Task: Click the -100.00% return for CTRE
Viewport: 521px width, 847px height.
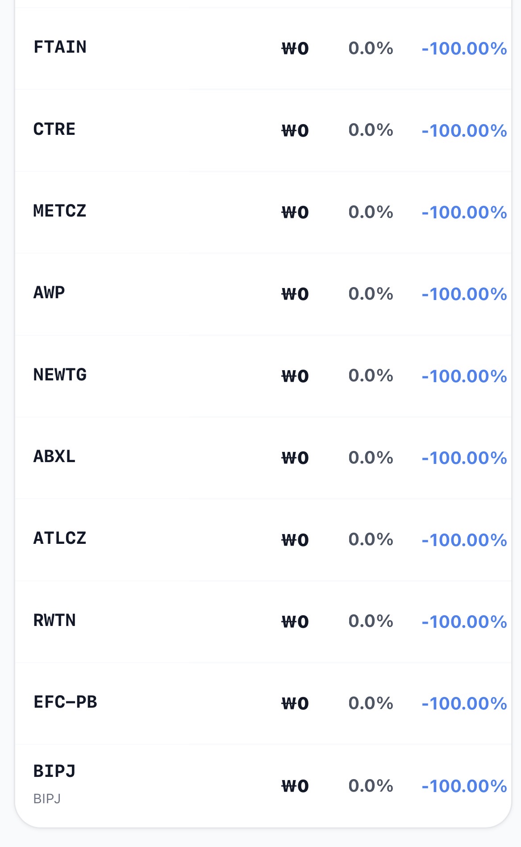Action: 464,131
